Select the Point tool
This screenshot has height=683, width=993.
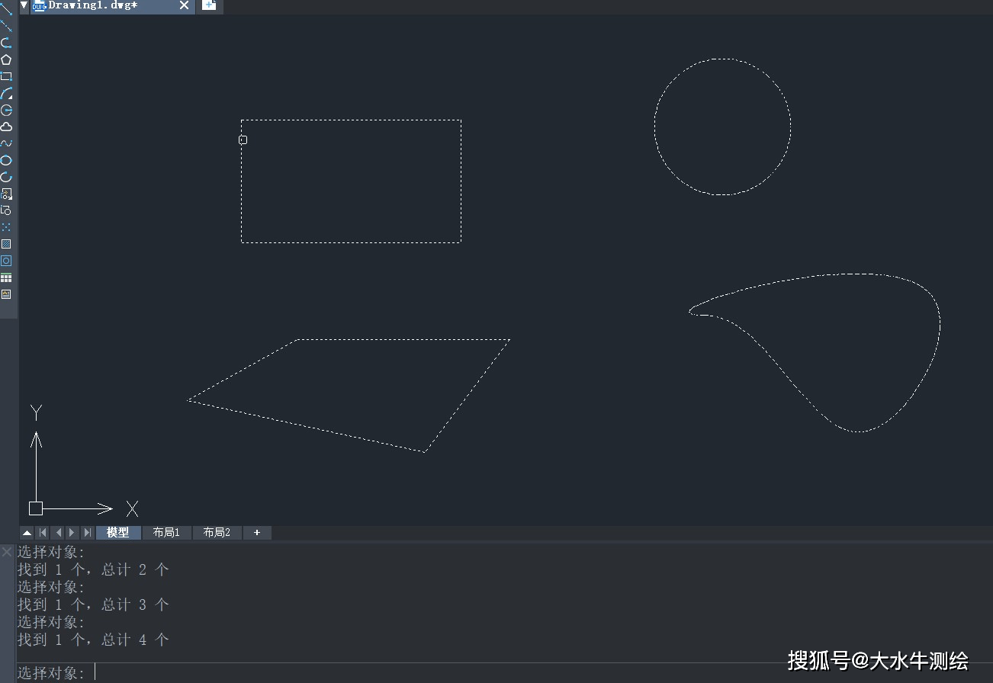coord(6,227)
